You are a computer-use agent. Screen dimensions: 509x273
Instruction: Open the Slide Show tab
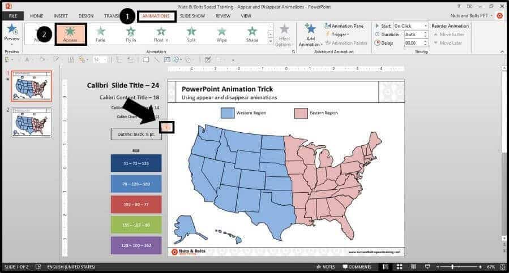(193, 16)
